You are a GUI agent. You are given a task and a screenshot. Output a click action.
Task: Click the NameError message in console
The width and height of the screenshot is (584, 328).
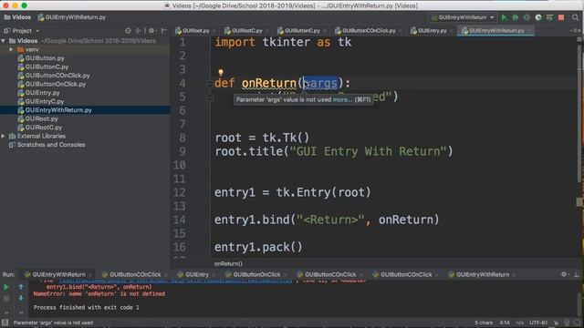(99, 293)
